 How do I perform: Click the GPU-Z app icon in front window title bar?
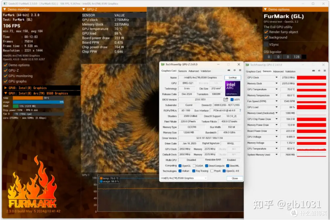[x=163, y=64]
